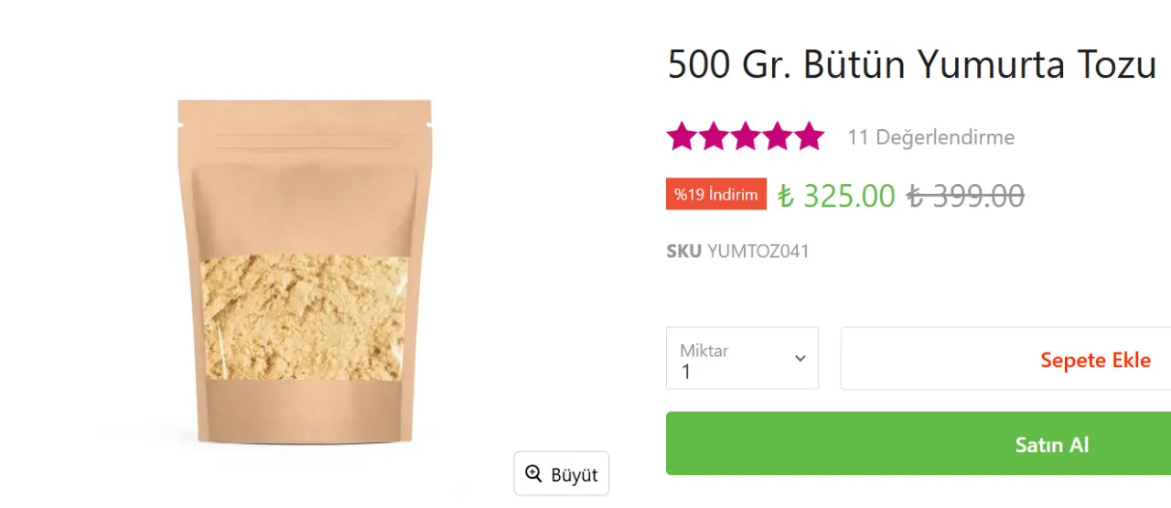The width and height of the screenshot is (1171, 508).
Task: Click the discounted price 325.00
Action: [x=849, y=196]
